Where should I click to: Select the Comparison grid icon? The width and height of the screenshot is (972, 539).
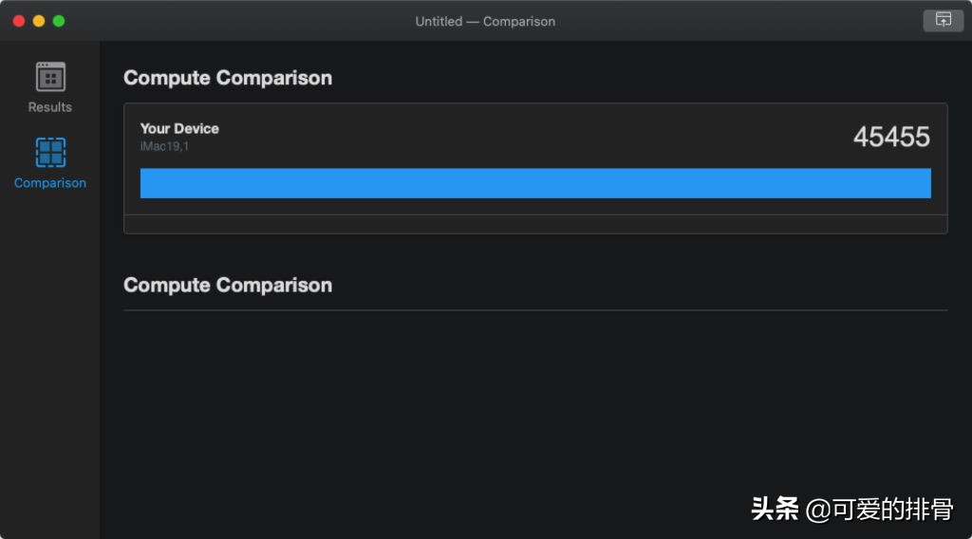(x=50, y=153)
